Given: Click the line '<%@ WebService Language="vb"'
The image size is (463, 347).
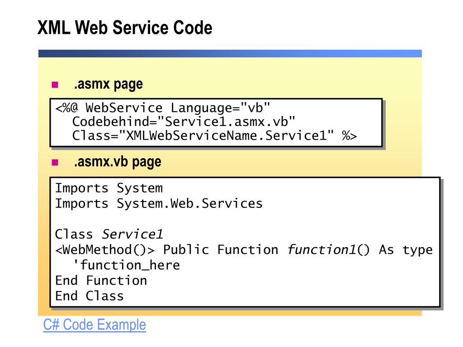Looking at the screenshot, I should (x=163, y=108).
